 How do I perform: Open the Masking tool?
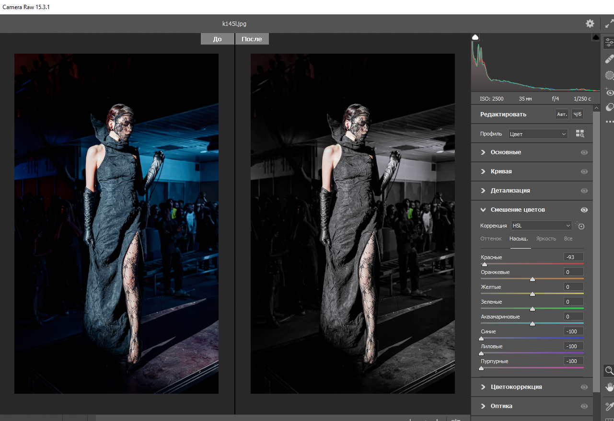609,75
